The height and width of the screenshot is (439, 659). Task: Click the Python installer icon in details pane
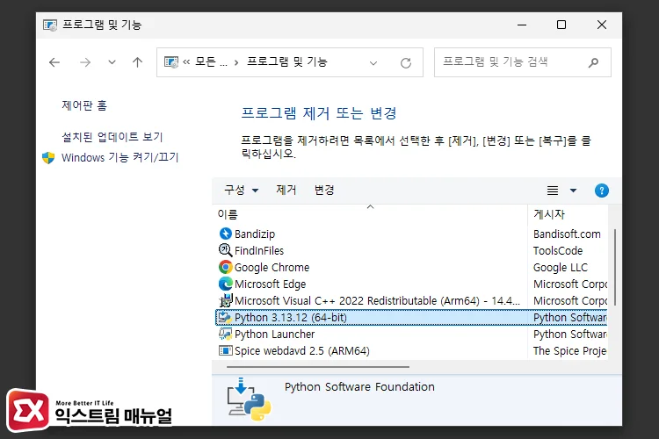tap(250, 399)
